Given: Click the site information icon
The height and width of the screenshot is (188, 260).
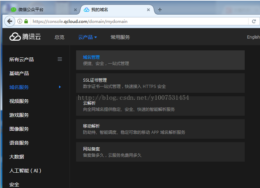Looking at the screenshot, I should coord(20,21).
